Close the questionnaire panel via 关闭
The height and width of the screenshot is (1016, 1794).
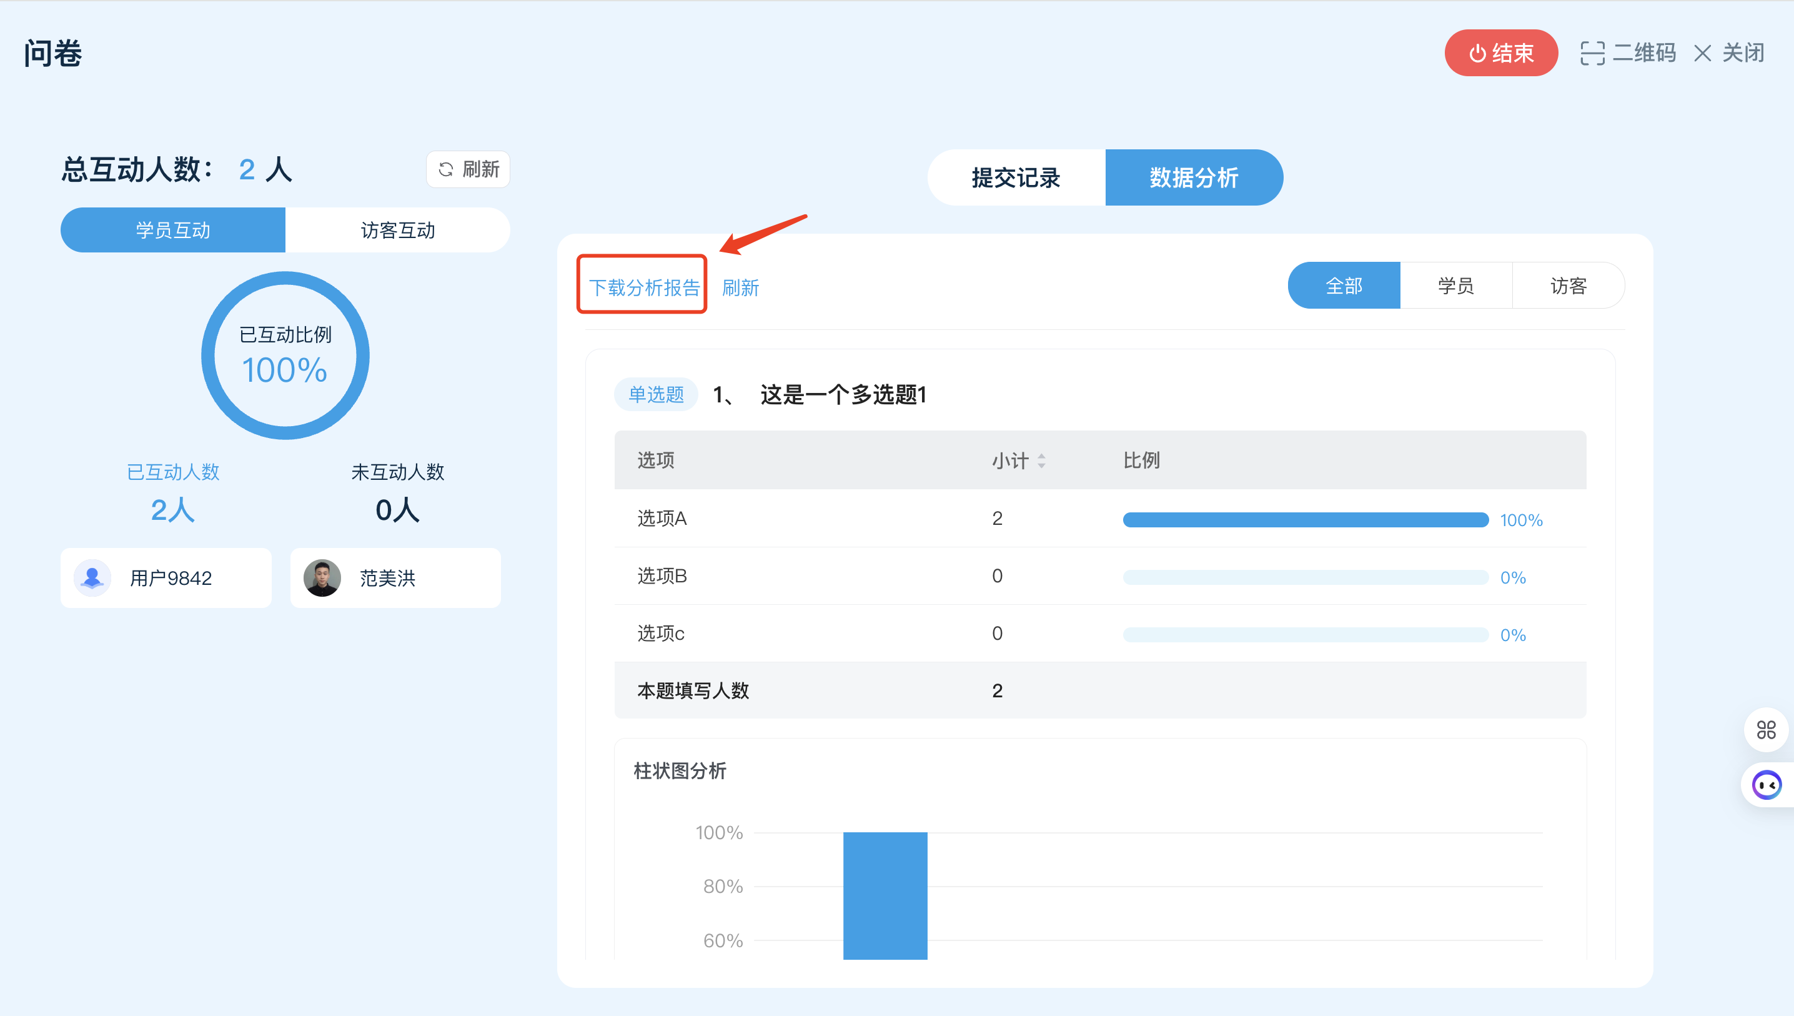pos(1729,53)
